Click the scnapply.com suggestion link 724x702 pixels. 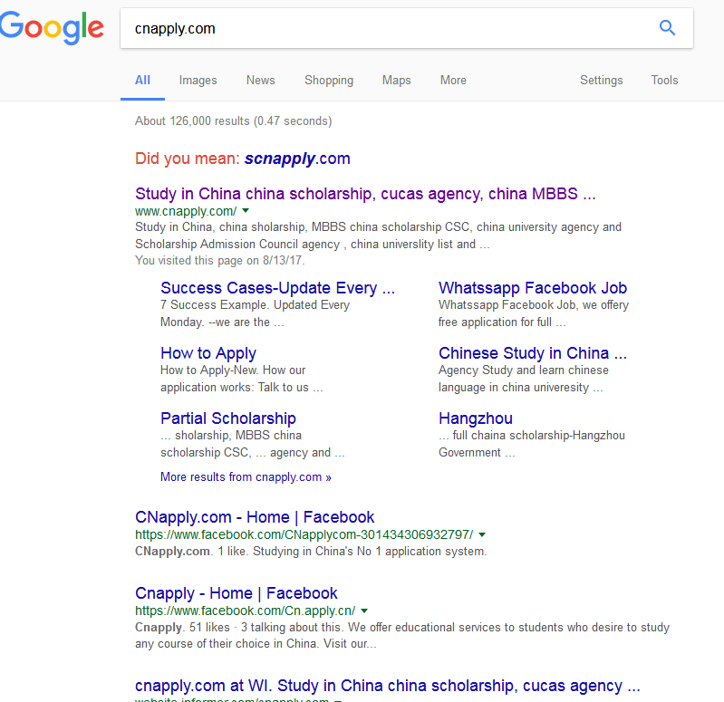click(297, 159)
